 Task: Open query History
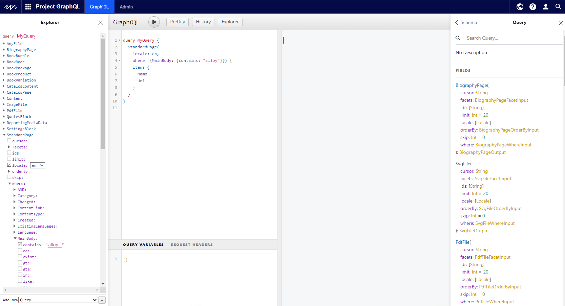click(x=203, y=22)
